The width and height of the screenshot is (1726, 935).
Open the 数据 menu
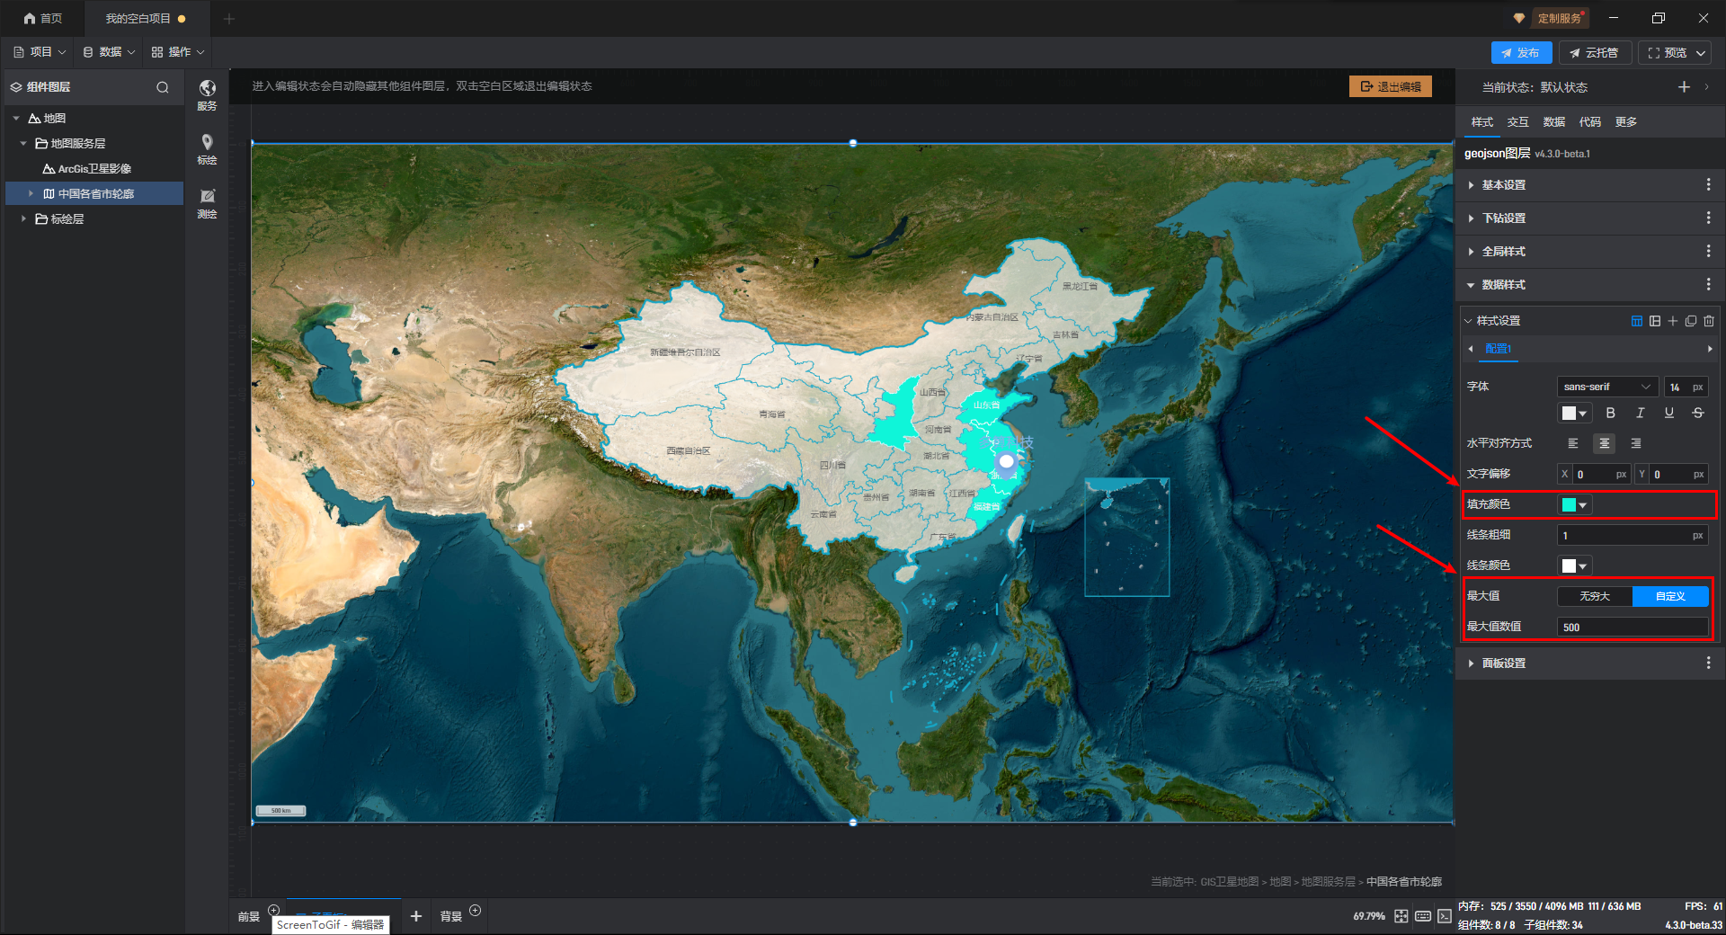click(x=109, y=52)
